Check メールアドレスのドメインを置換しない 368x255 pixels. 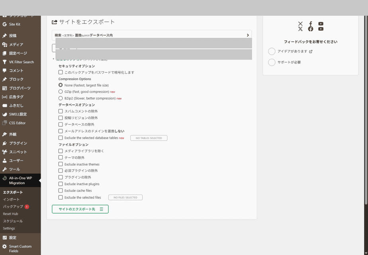[61, 131]
